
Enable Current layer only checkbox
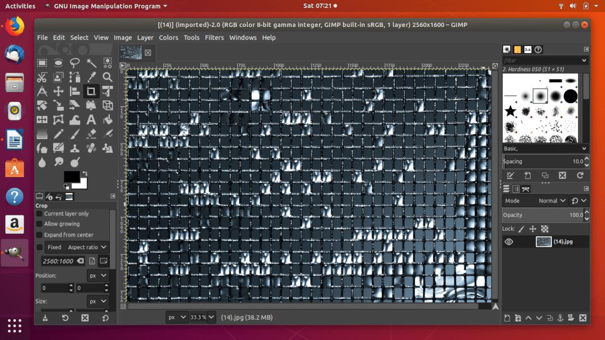(x=39, y=214)
